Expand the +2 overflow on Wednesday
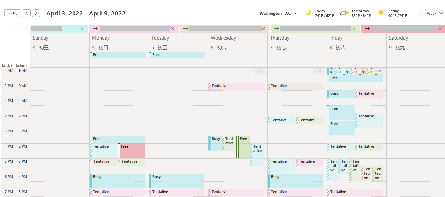Viewport: 445px width, 197px height. click(259, 70)
